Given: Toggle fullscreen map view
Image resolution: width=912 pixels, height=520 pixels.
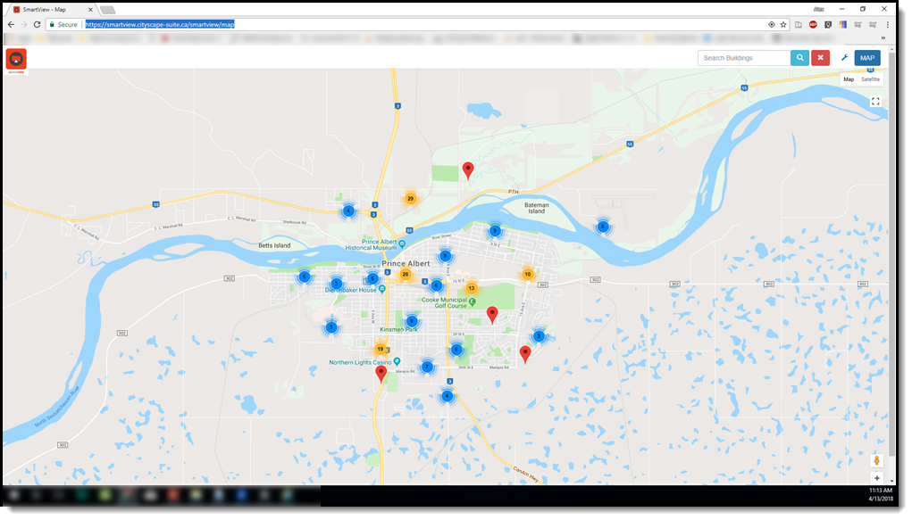Looking at the screenshot, I should [x=875, y=102].
